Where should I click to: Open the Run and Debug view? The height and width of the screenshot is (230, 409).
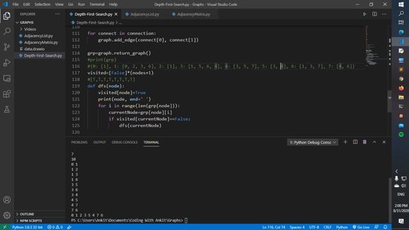coord(7,63)
